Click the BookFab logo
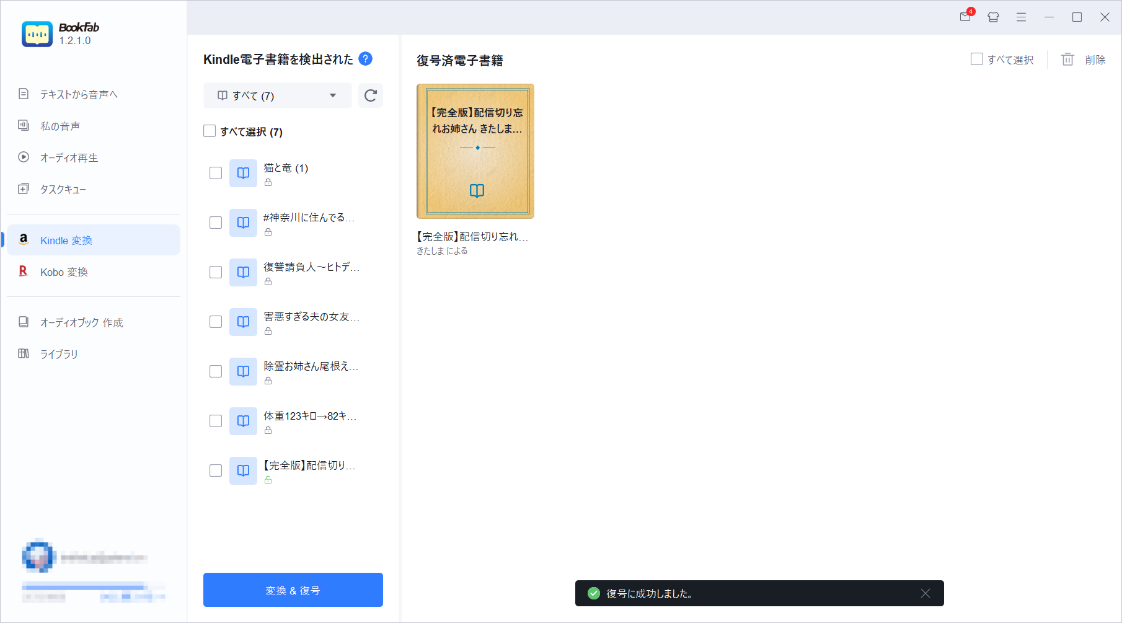 [37, 33]
